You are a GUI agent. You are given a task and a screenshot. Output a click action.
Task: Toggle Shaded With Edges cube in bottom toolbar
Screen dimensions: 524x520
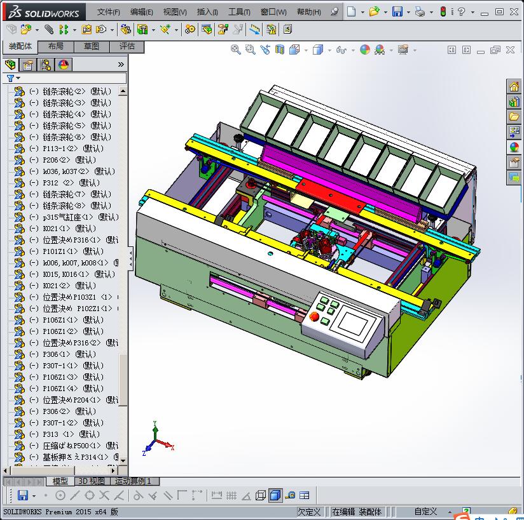click(275, 496)
